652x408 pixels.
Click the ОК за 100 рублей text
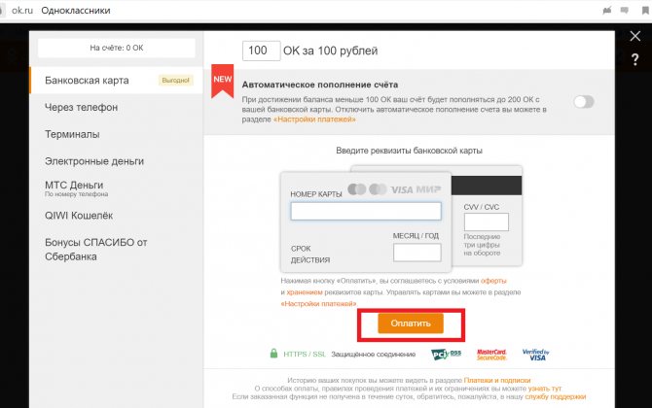pos(331,51)
